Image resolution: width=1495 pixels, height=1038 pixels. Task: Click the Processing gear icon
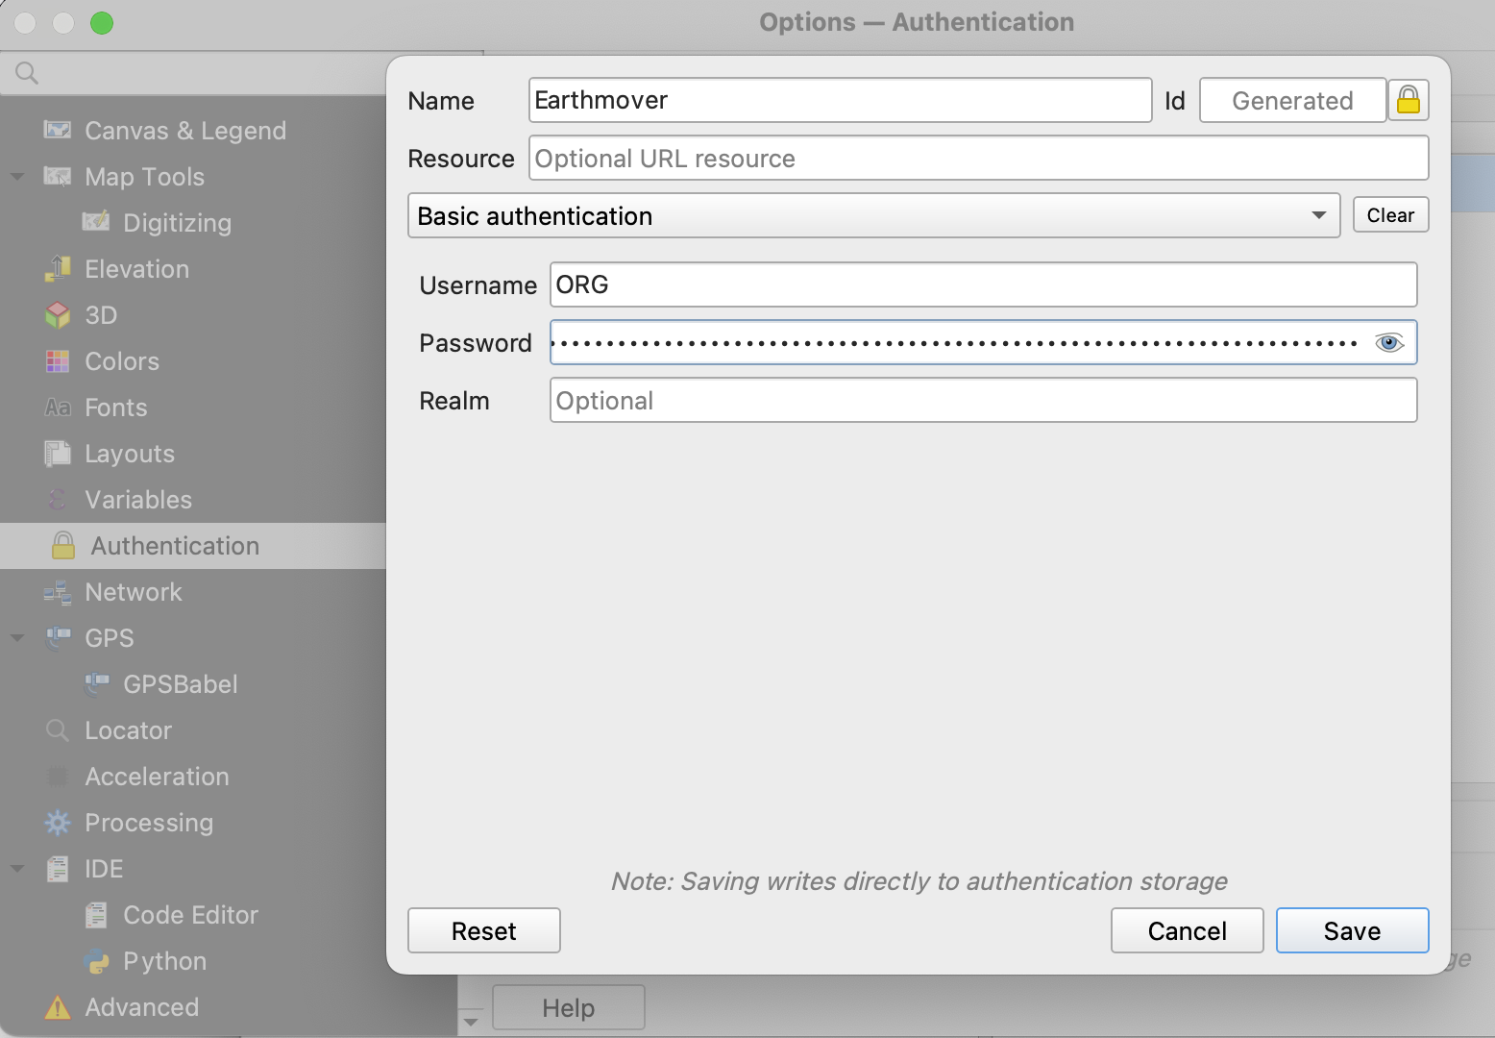pos(58,823)
